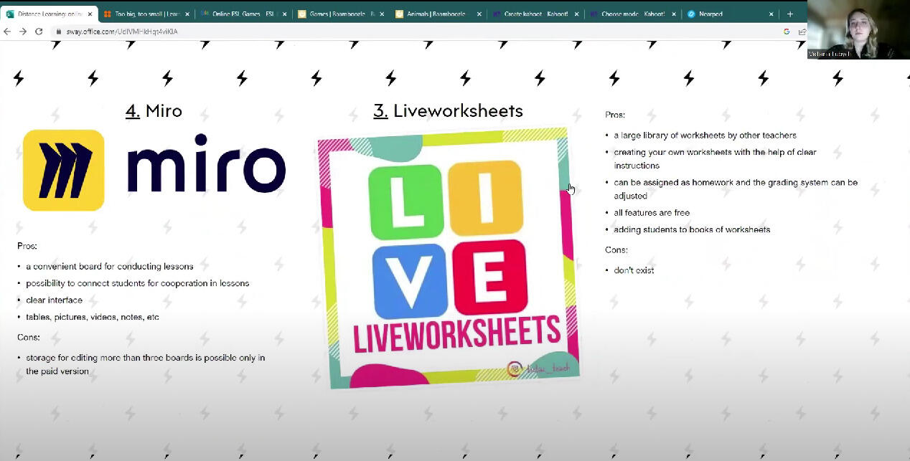910x461 pixels.
Task: Close the Nearpod tab
Action: [x=771, y=14]
